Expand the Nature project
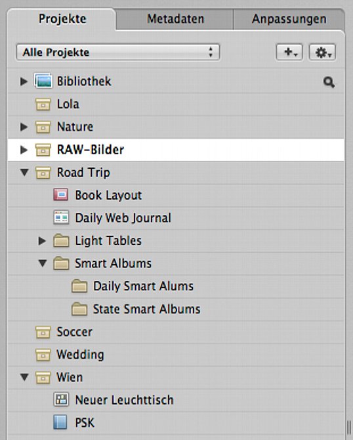The width and height of the screenshot is (353, 440). tap(24, 127)
